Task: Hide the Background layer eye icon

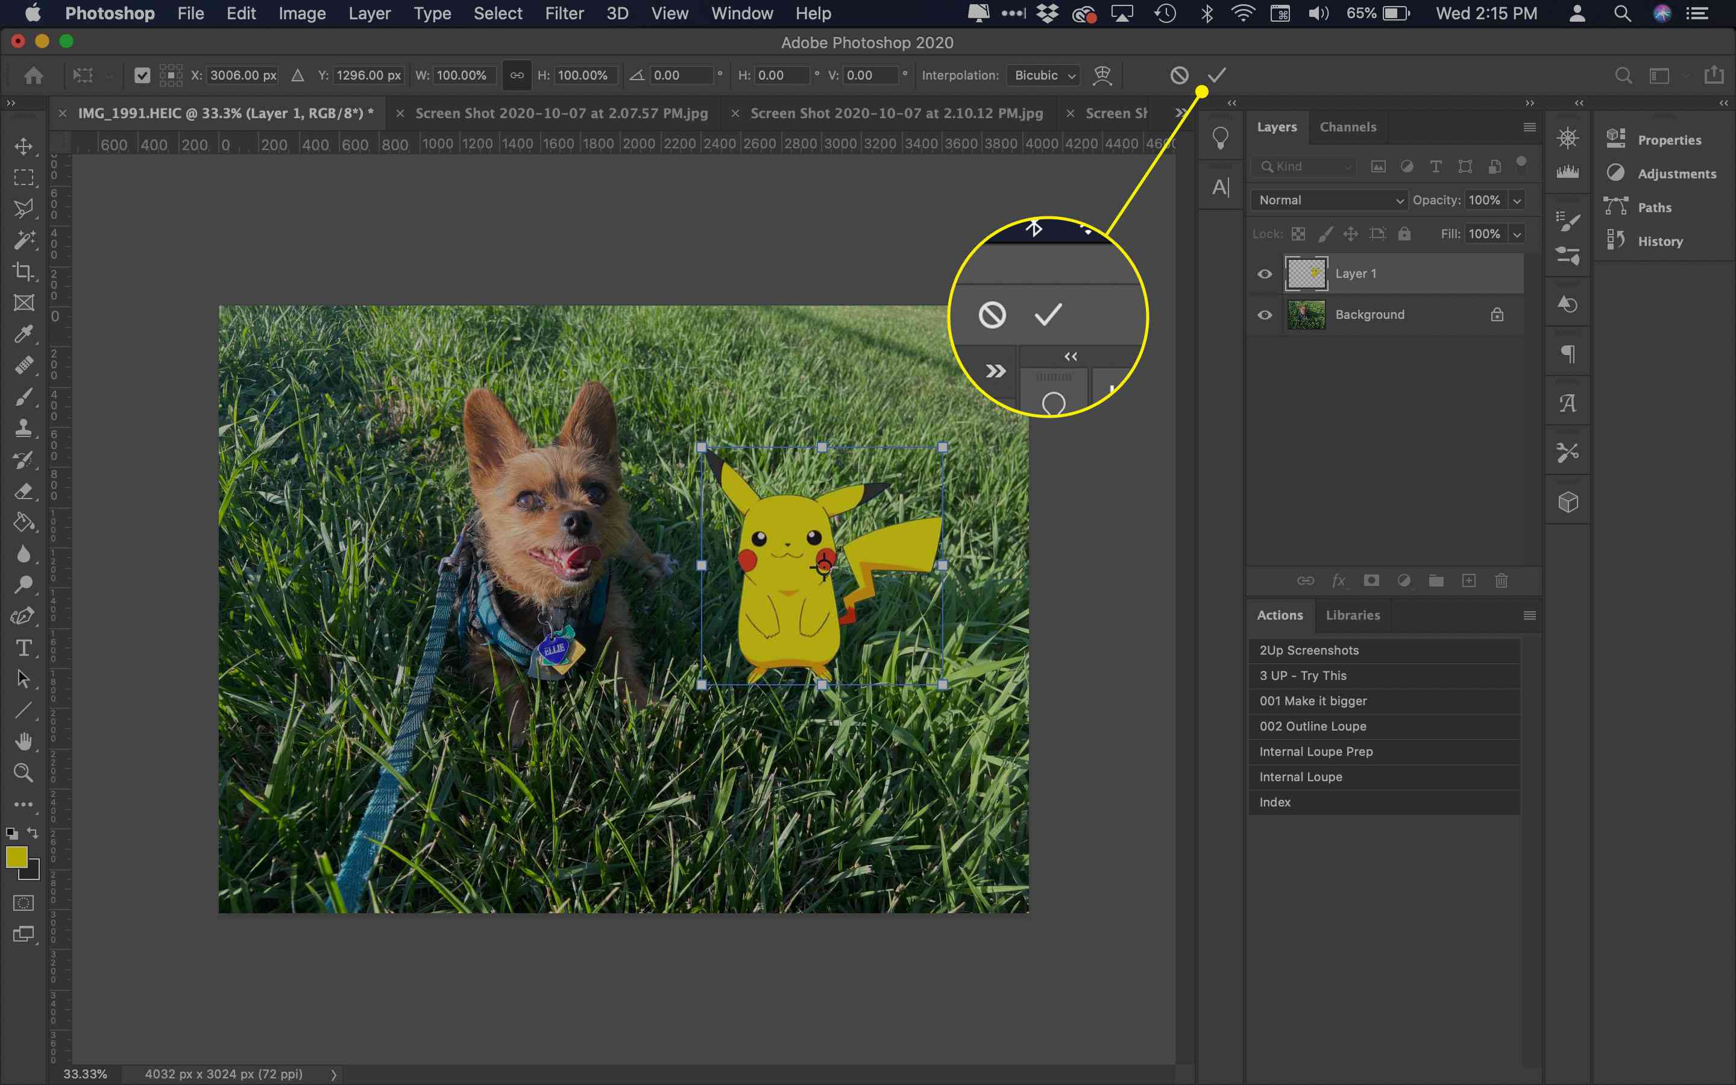Action: (x=1265, y=314)
